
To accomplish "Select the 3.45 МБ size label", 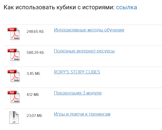I will click(x=33, y=73).
